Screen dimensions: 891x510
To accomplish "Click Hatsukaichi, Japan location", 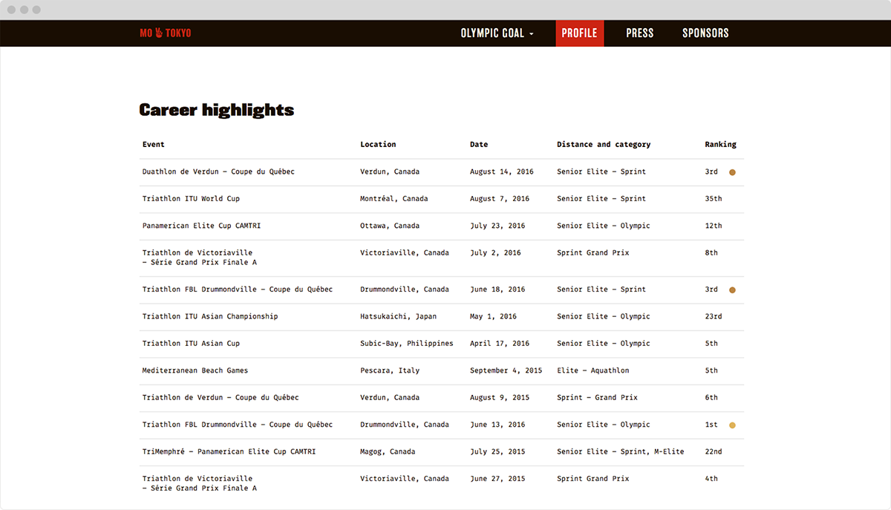I will (x=398, y=316).
